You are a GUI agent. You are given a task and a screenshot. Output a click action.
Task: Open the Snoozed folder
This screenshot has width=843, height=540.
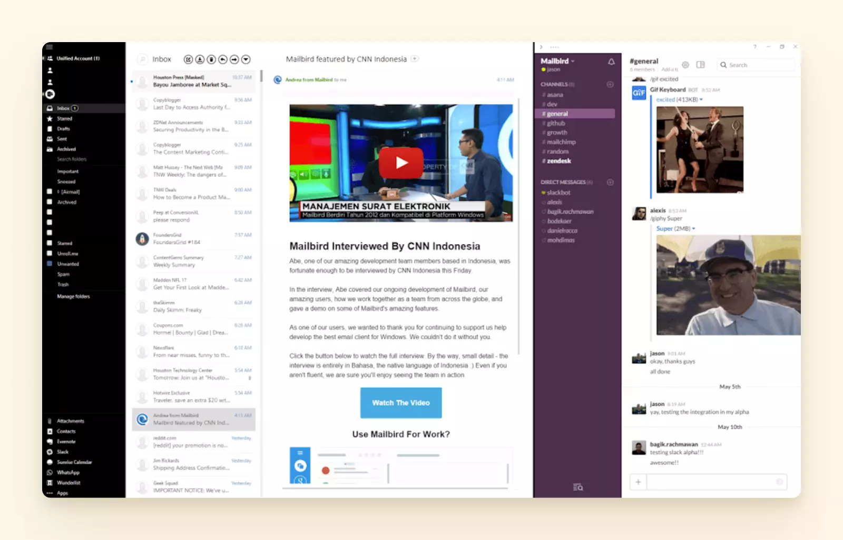[x=66, y=182]
